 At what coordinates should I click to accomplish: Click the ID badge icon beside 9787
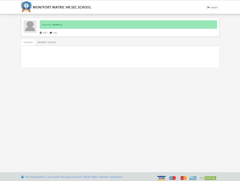pos(41,33)
